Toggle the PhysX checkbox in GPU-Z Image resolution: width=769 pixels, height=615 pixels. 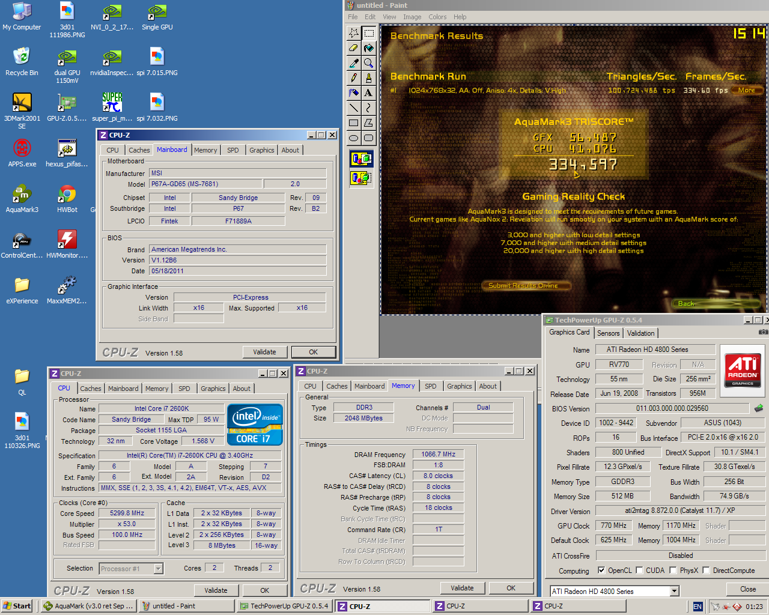pyautogui.click(x=673, y=570)
